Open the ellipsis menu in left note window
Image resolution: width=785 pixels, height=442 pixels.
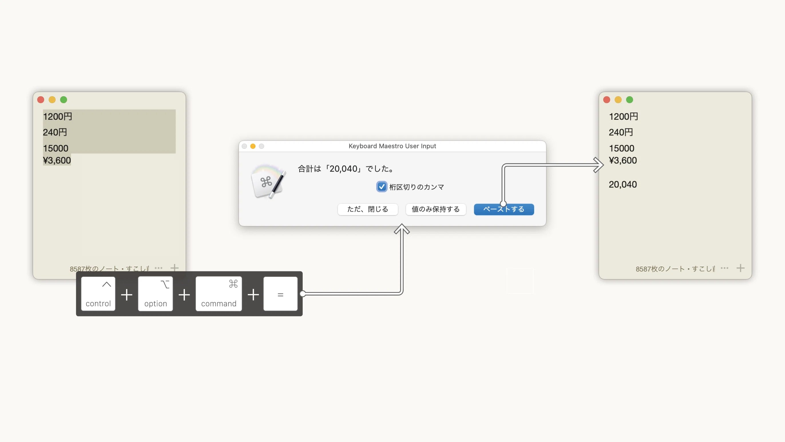point(158,268)
